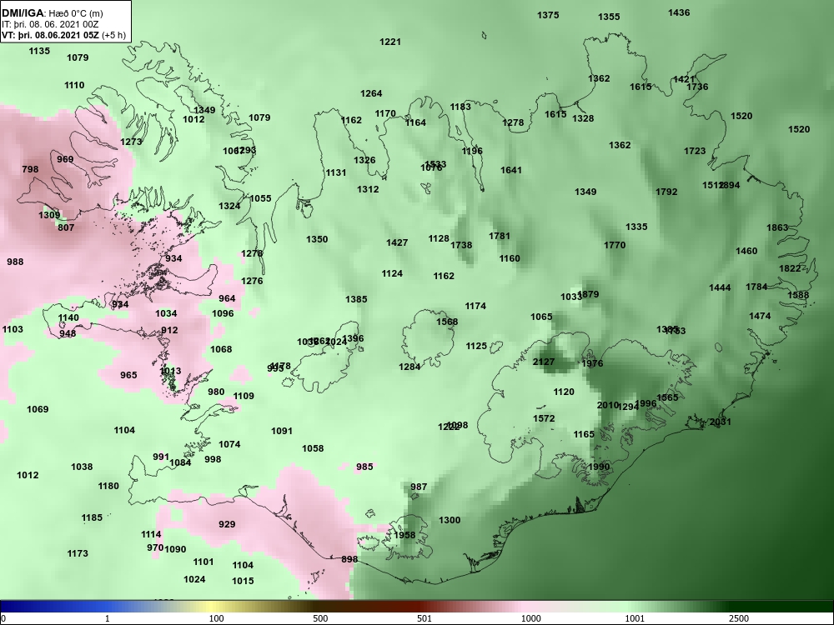The image size is (834, 625).
Task: Click the 1015 map value
Action: pyautogui.click(x=243, y=582)
